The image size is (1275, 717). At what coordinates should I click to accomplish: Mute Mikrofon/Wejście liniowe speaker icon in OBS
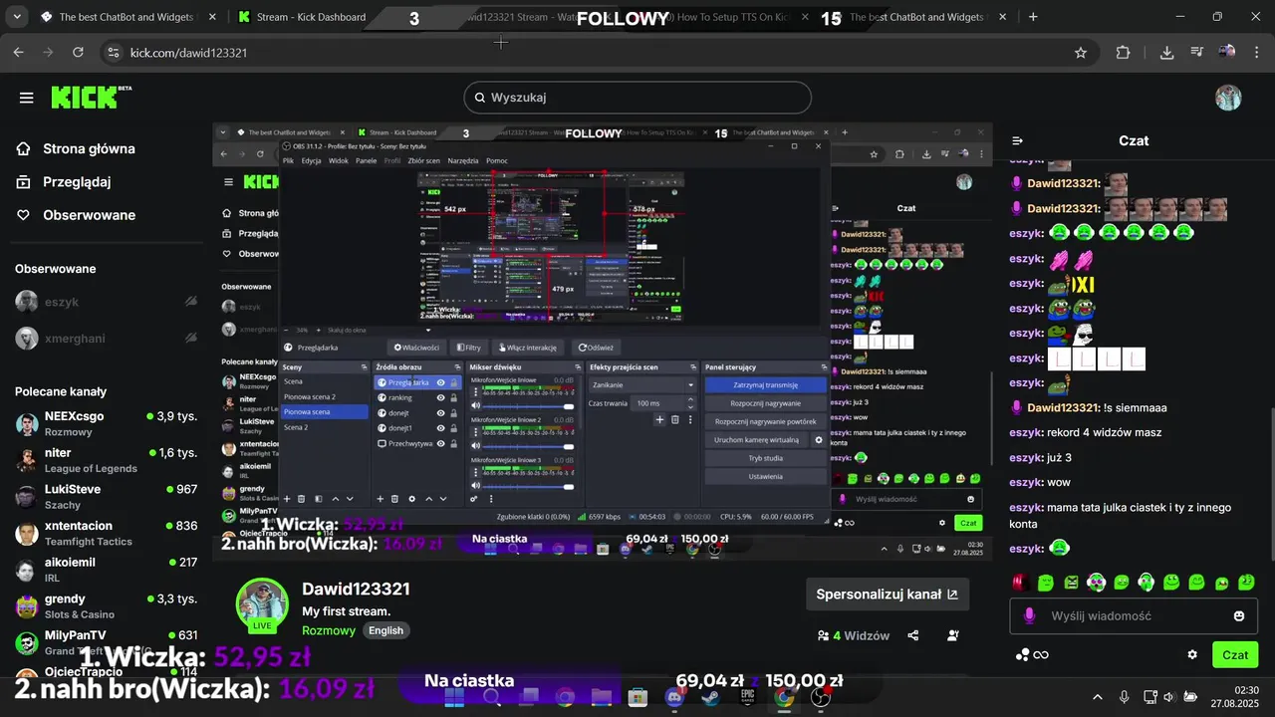[x=475, y=406]
